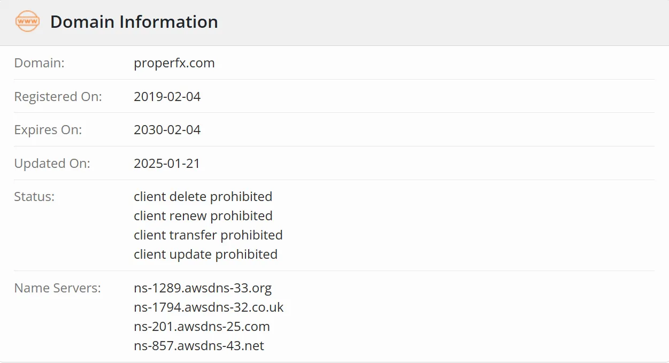Screen dimensions: 669x363
Task: Click the Expires On date 2030-02-04
Action: pos(167,130)
